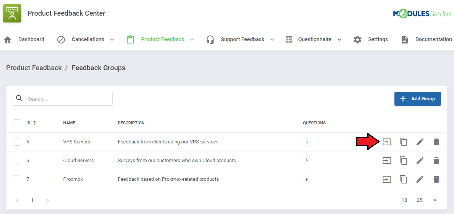
Task: Edit the Proxmox group with pencil
Action: point(420,179)
